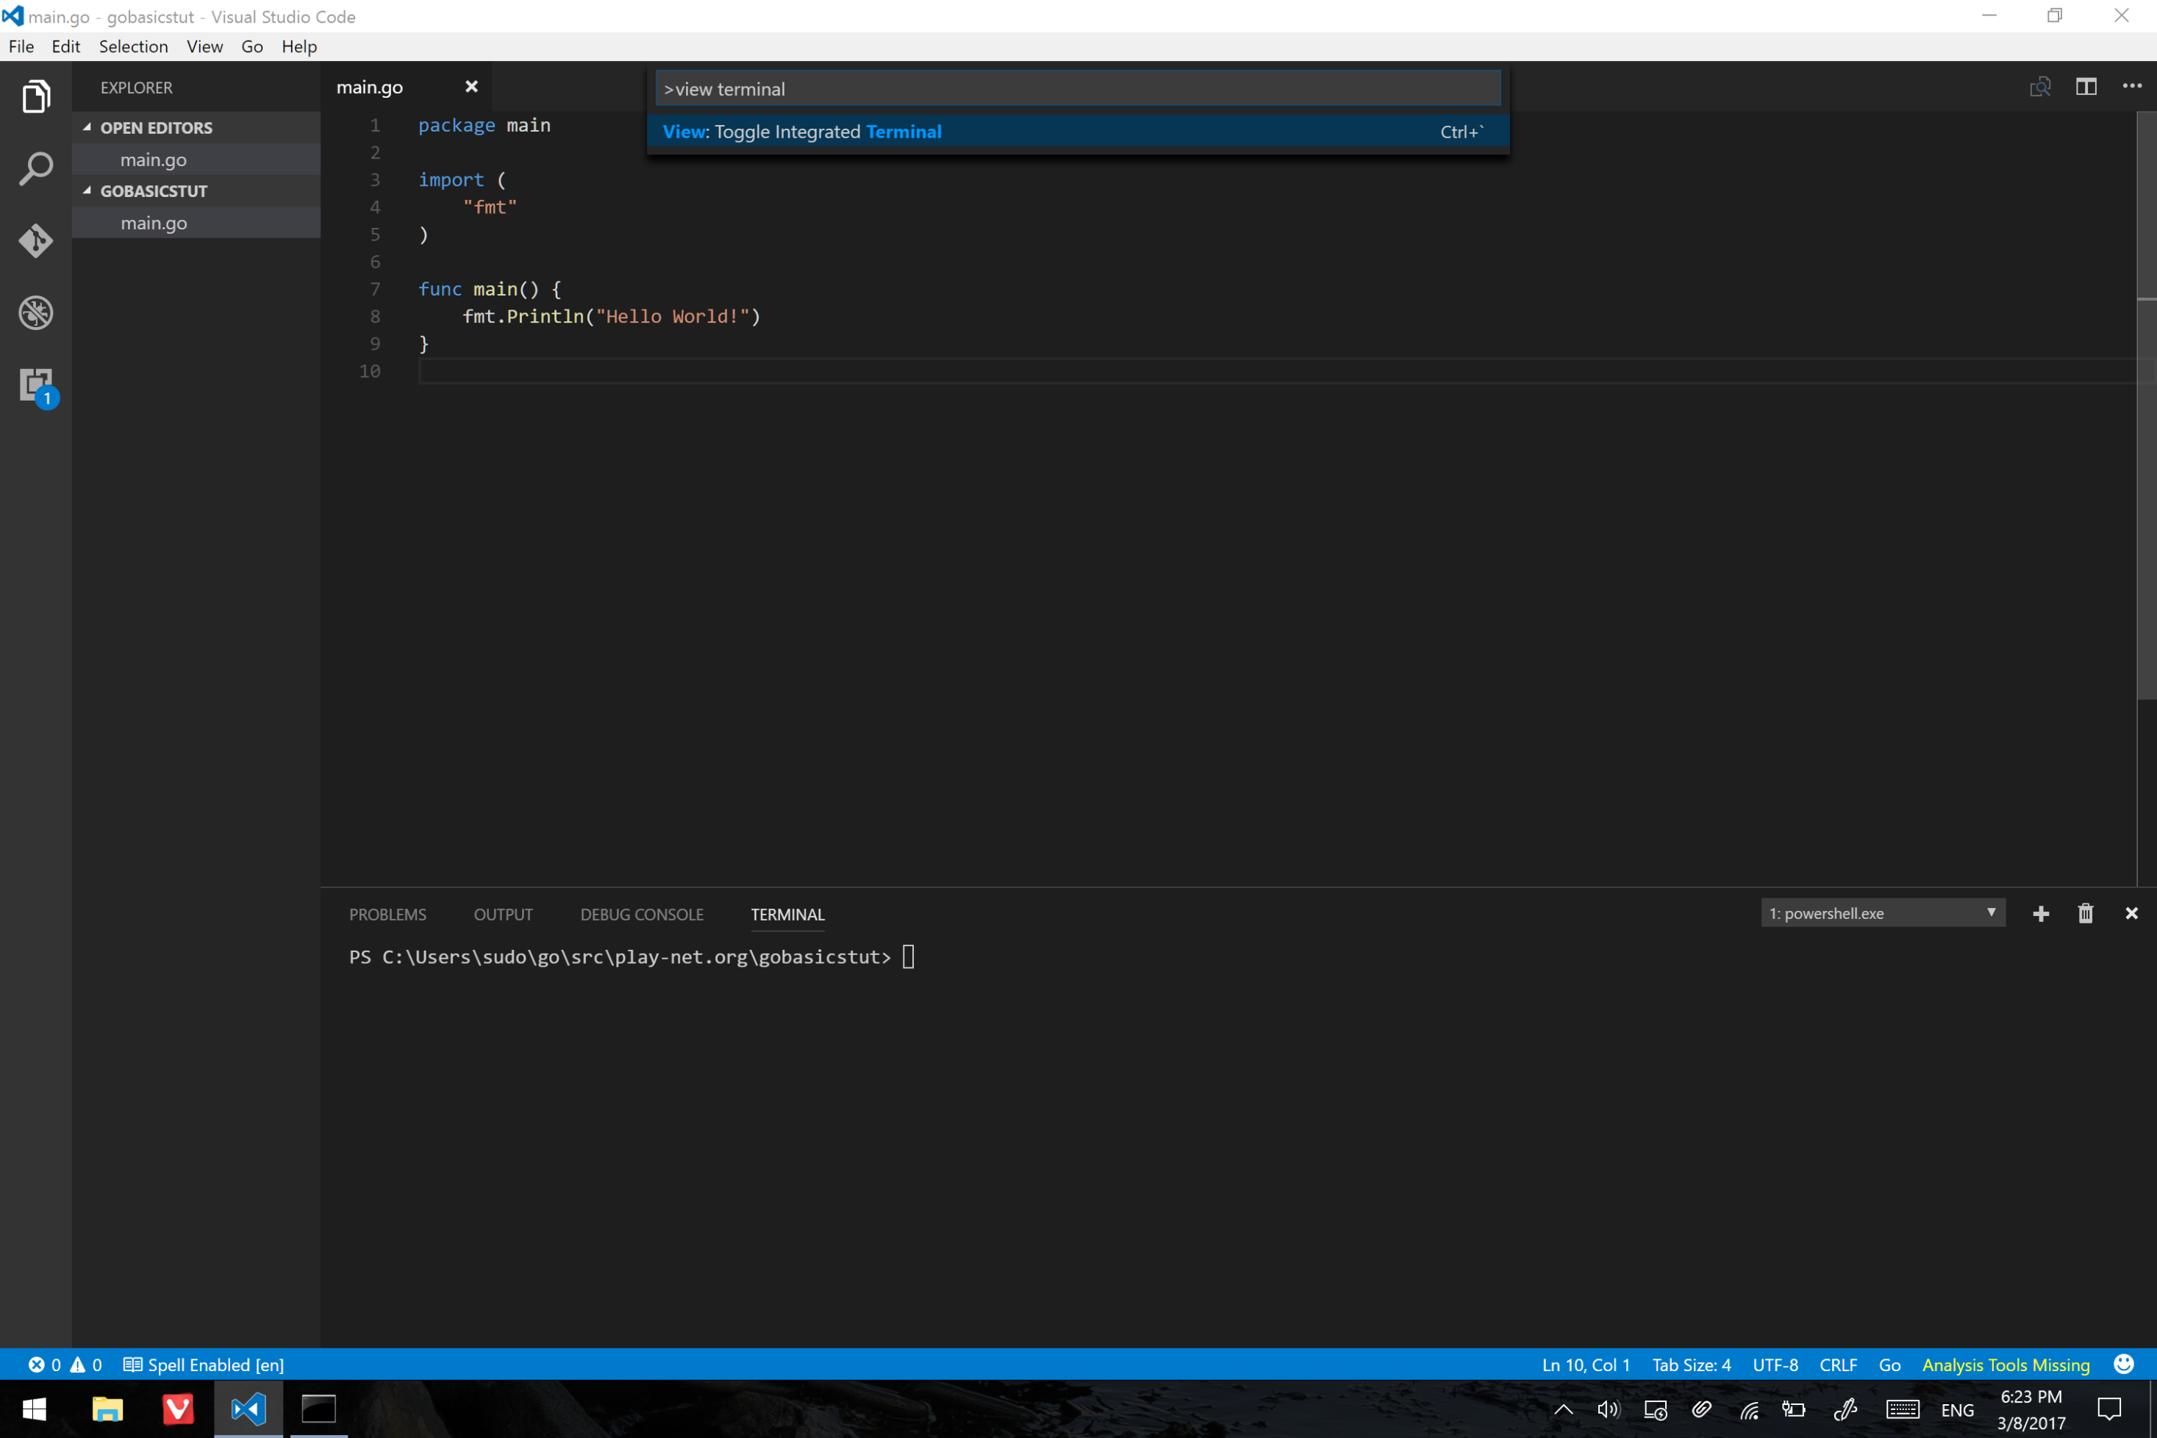This screenshot has height=1438, width=2157.
Task: Open the clock showing 6:23 PM
Action: tap(2031, 1409)
